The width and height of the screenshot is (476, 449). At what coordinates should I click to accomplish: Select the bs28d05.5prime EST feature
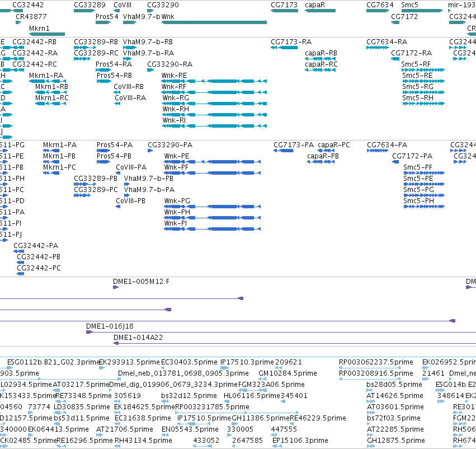click(x=370, y=390)
